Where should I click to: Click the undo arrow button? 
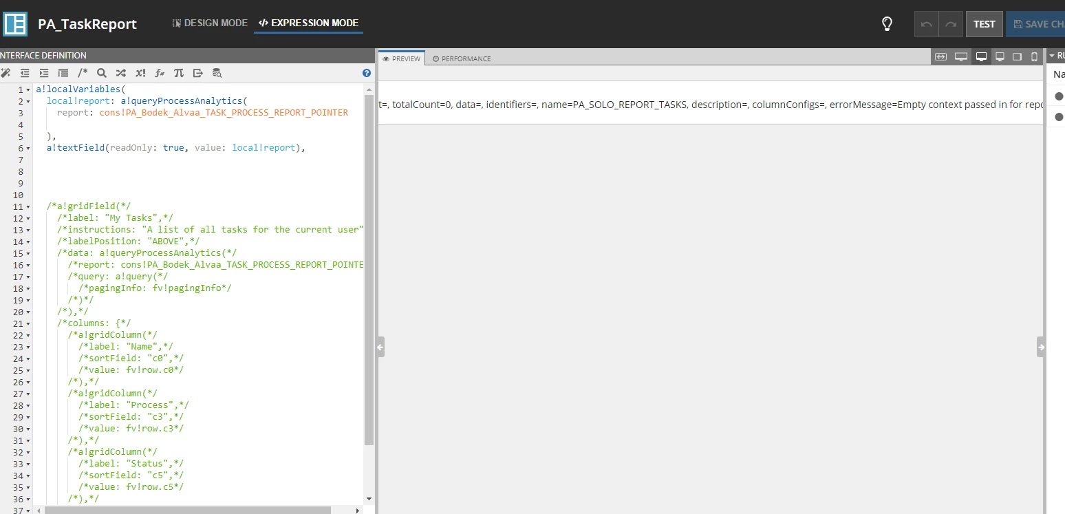pos(926,24)
